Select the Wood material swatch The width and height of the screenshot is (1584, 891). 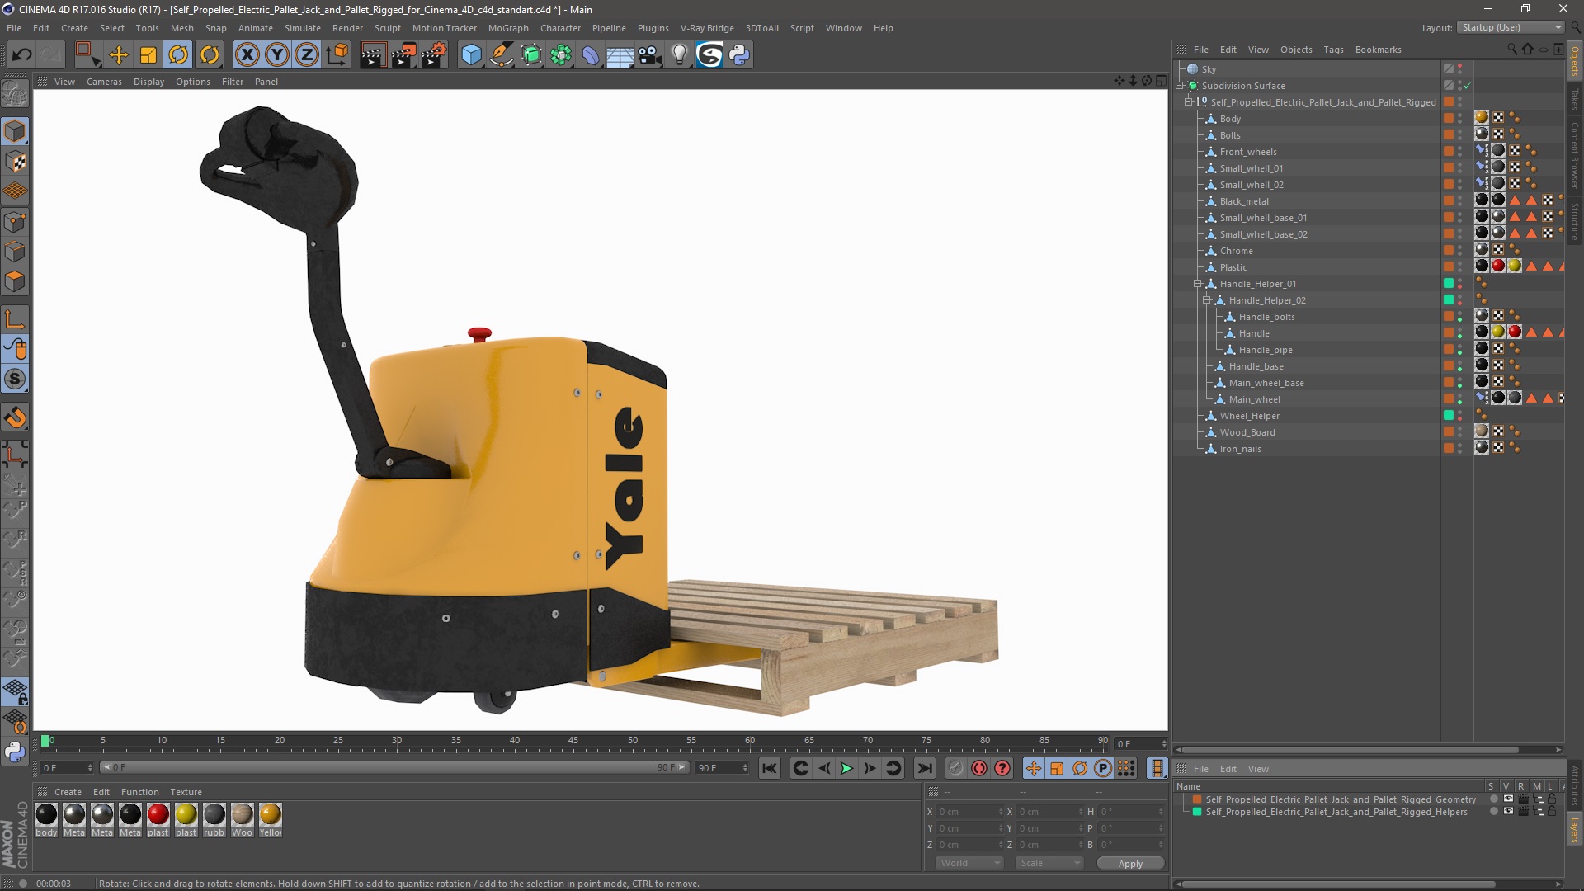242,815
